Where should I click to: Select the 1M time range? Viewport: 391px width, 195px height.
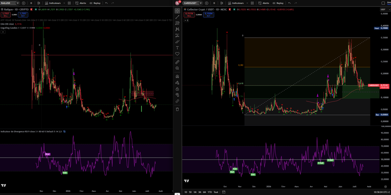pos(195,192)
